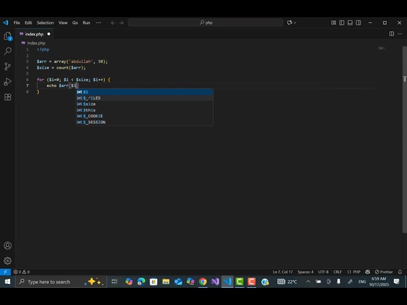Change indentation via Spaces: 4
The width and height of the screenshot is (407, 305).
(x=305, y=272)
